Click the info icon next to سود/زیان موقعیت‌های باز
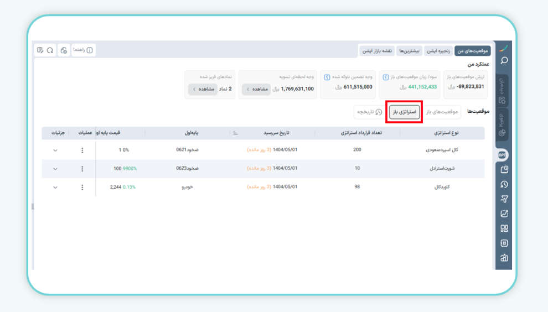This screenshot has width=548, height=312. pos(386,77)
